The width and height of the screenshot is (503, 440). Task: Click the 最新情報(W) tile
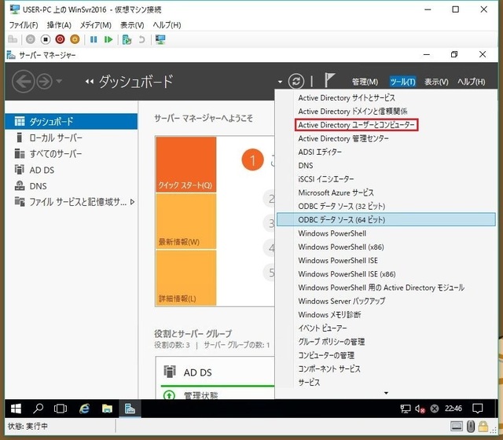[x=185, y=221]
